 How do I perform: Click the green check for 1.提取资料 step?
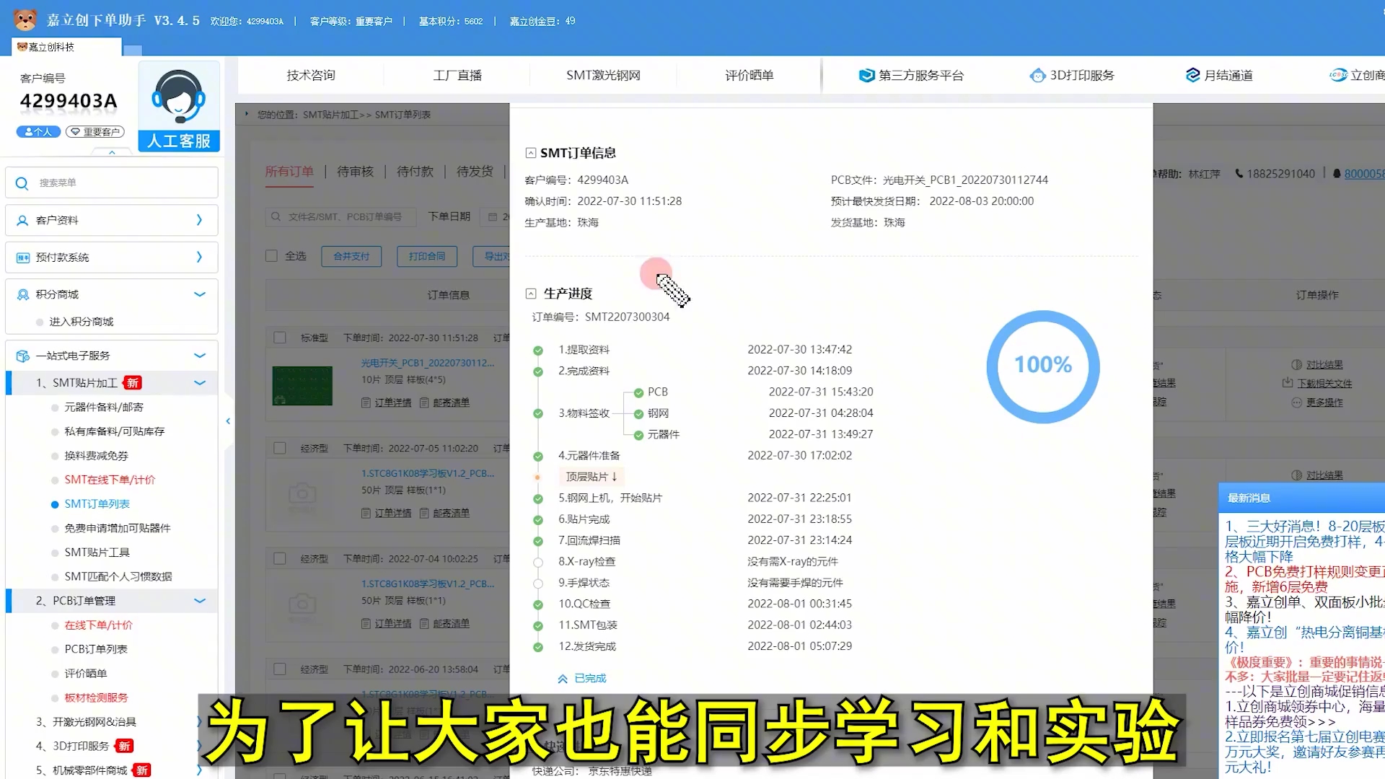point(538,351)
